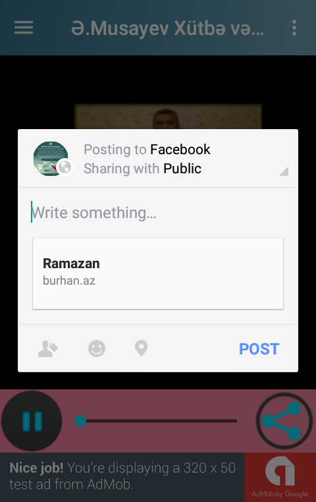The width and height of the screenshot is (316, 502).
Task: Open the hamburger navigation menu
Action: tap(24, 28)
